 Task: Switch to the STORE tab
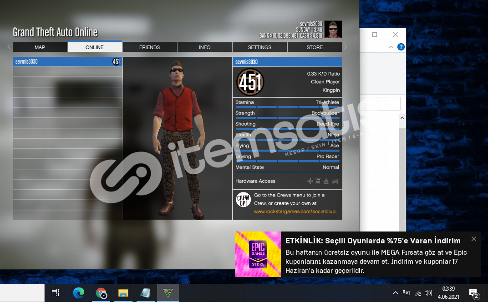(315, 47)
